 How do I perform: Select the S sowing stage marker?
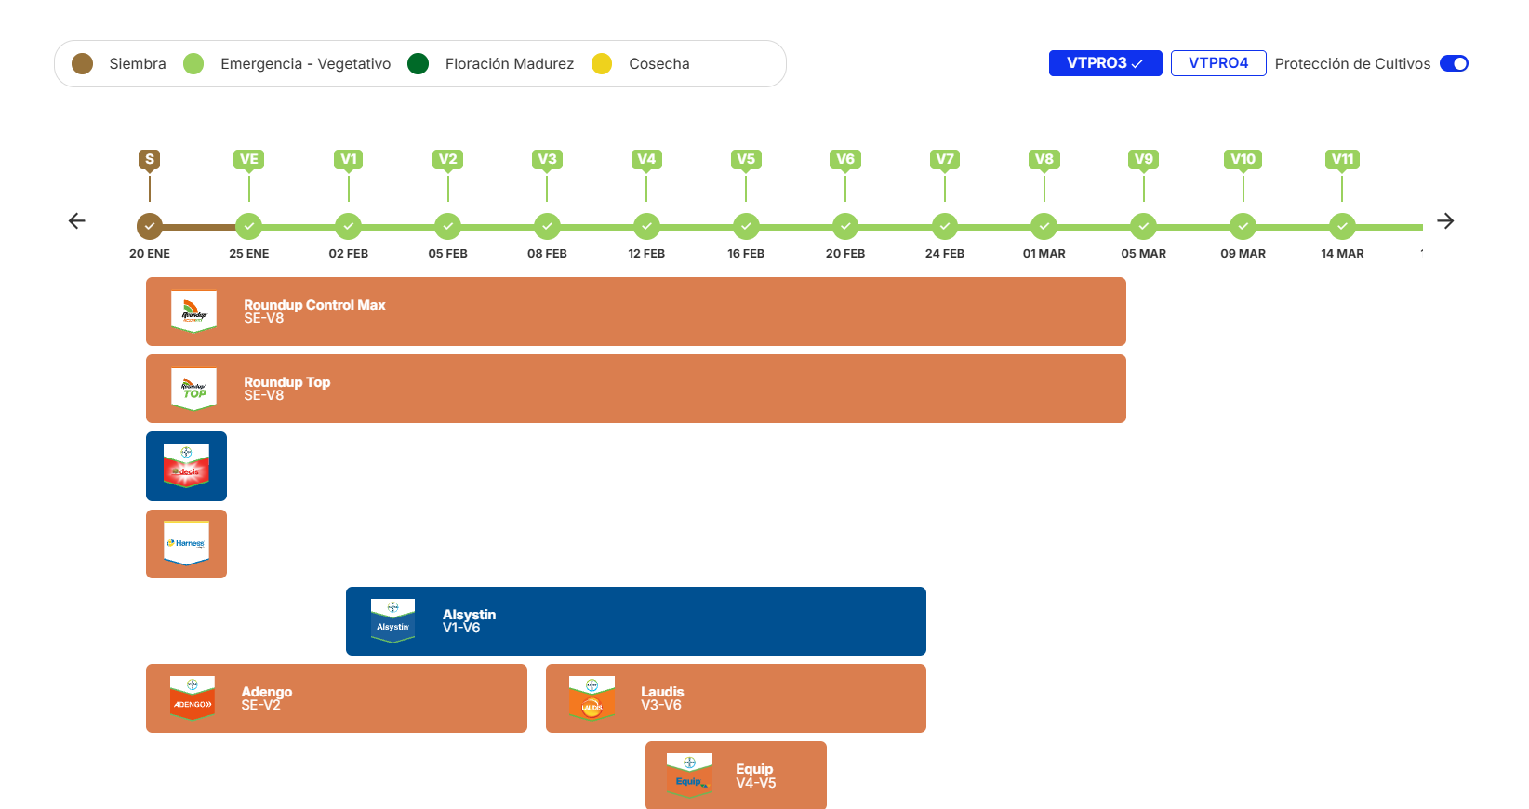coord(150,159)
